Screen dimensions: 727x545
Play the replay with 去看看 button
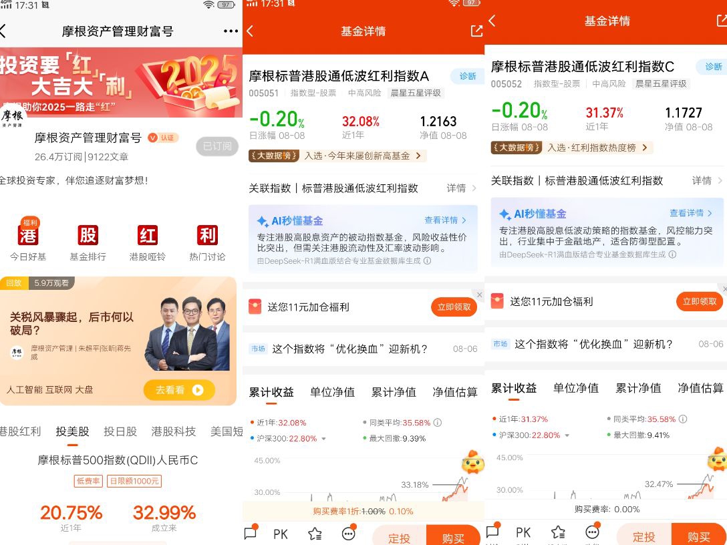179,390
